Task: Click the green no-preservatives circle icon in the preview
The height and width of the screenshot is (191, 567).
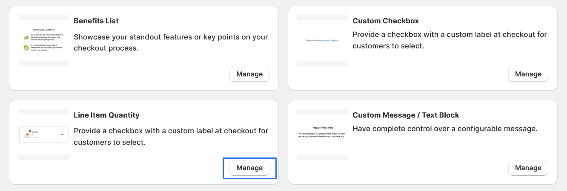Action: 26,48
